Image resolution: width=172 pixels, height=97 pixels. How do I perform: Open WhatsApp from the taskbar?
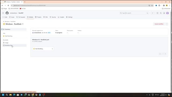[x=25, y=95]
